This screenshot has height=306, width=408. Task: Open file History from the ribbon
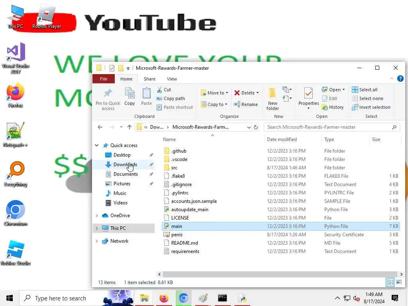[x=333, y=107]
